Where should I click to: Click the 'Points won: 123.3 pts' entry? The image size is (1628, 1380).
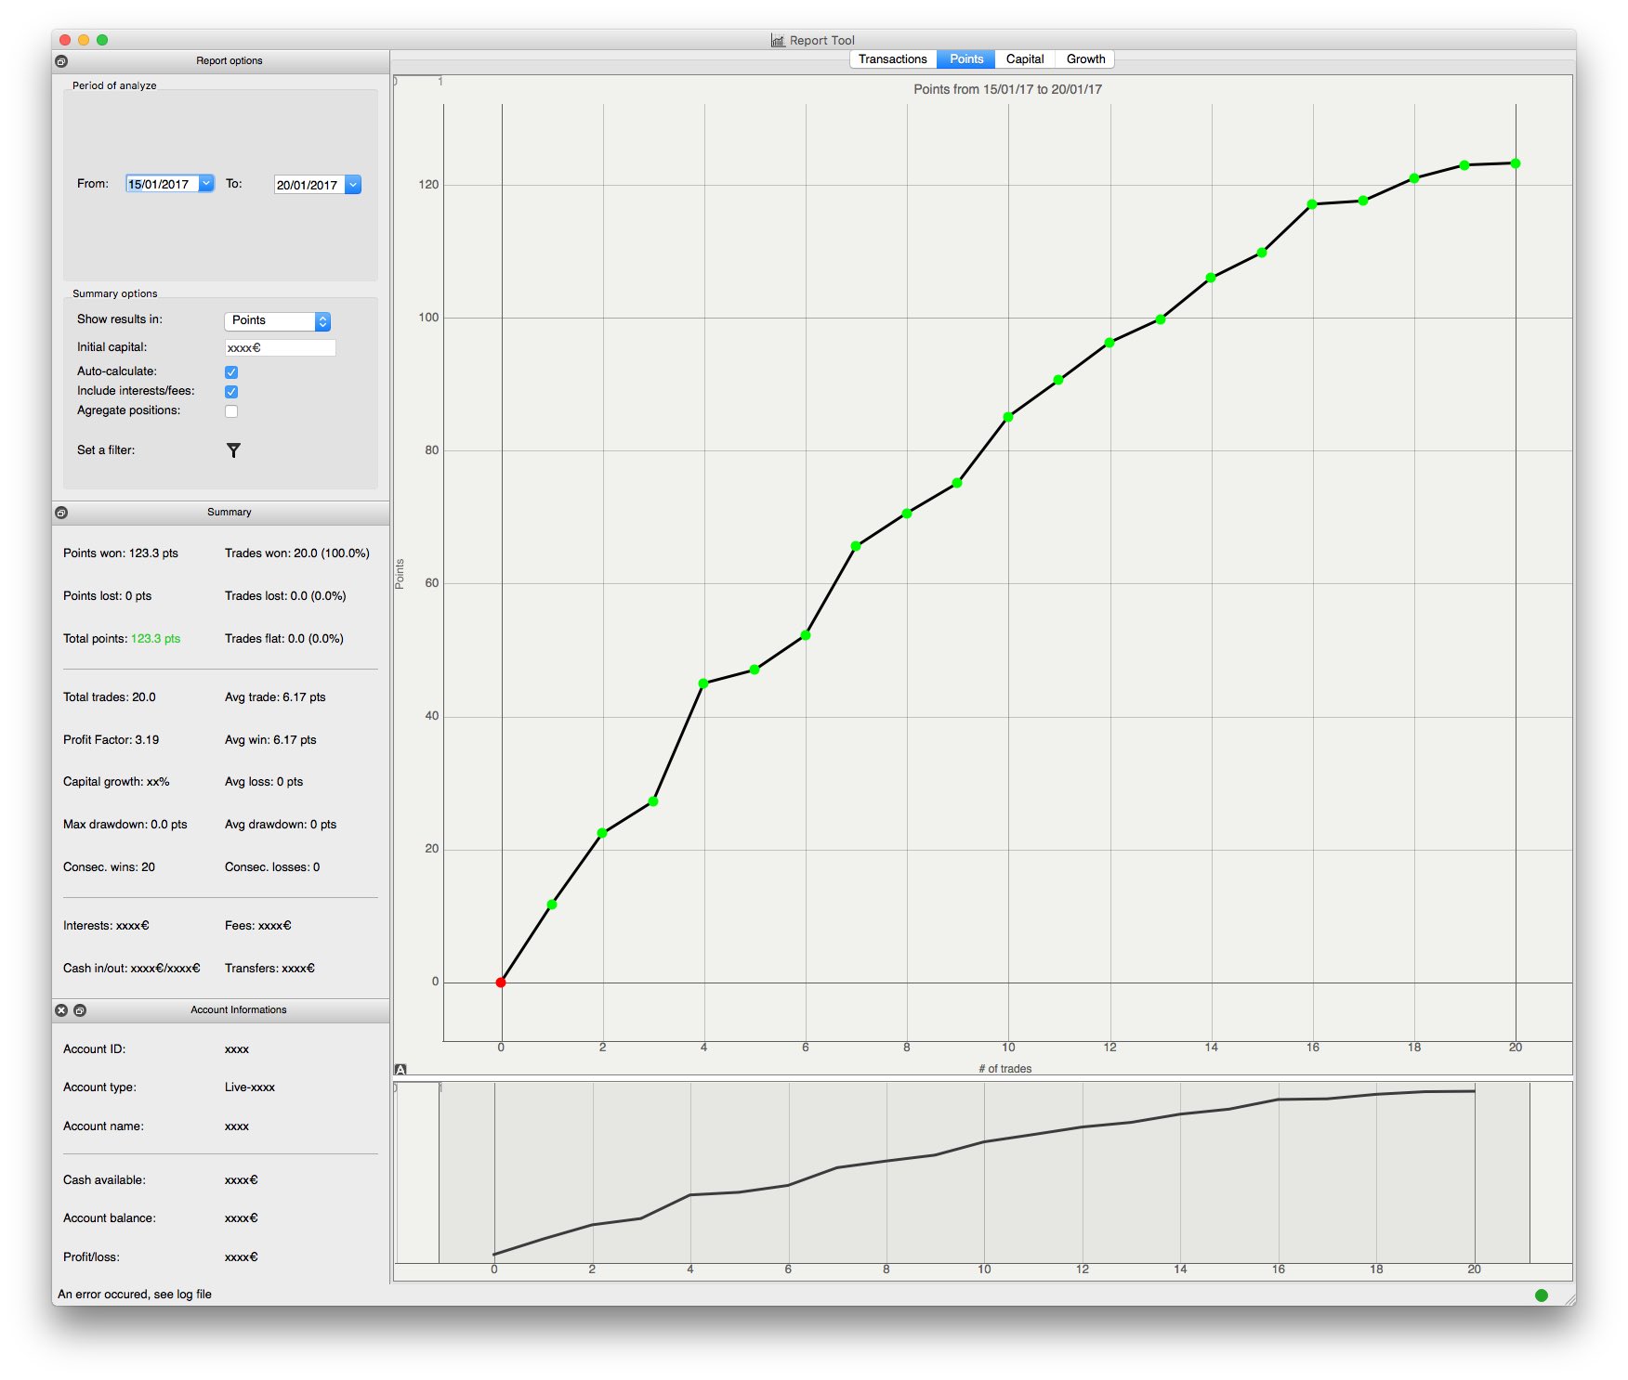tap(121, 553)
